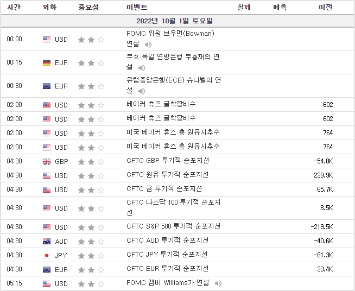
Task: Click importance stars in S&P 500 row
Action: 91,227
